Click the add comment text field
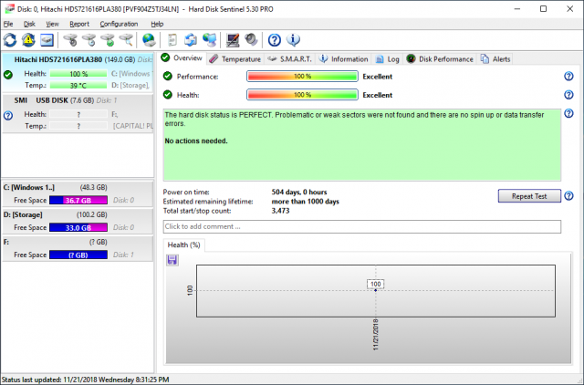This screenshot has width=584, height=385. (x=361, y=226)
